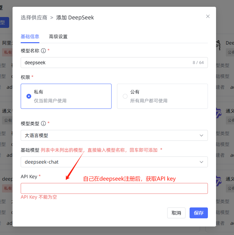Open the 基础模型 dropdown showing deepseek-chat
This screenshot has width=234, height=235.
tap(114, 162)
